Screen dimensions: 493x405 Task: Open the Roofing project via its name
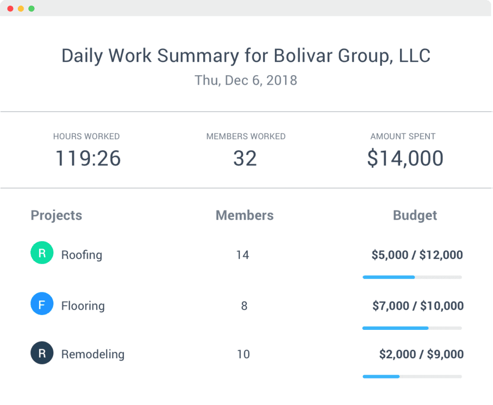click(x=82, y=254)
